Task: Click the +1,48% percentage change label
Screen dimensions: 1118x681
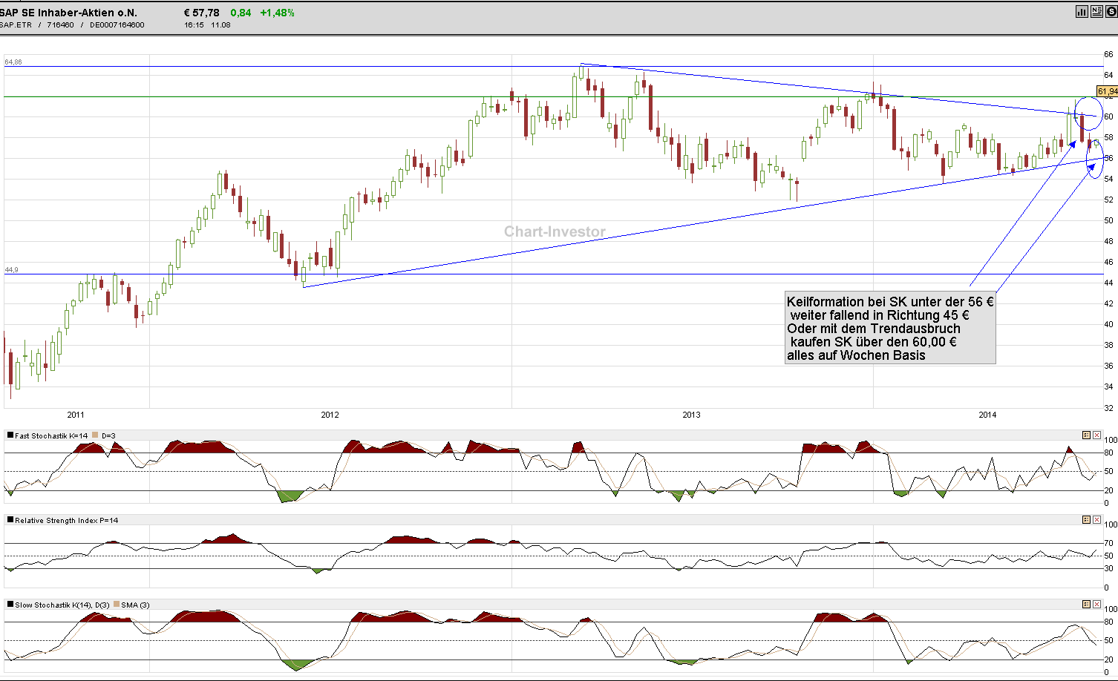Action: click(x=276, y=12)
